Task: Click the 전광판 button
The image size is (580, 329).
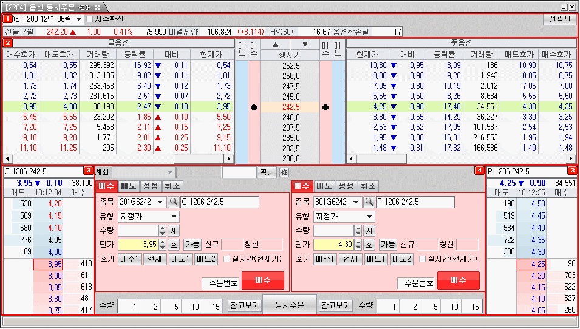Action: pos(559,19)
